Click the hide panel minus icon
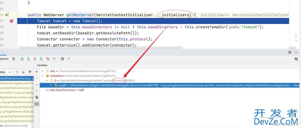This screenshot has height=128, width=301. point(296,52)
